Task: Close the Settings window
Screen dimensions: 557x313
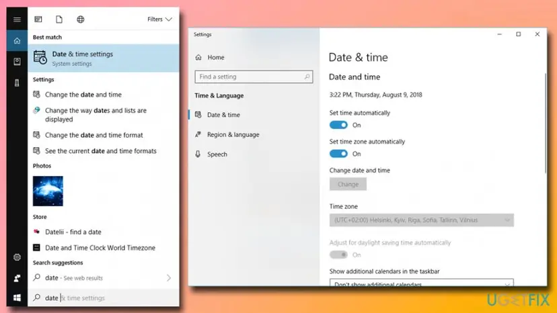Action: 537,34
